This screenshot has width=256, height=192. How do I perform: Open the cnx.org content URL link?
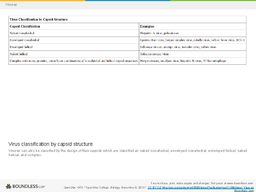point(202,187)
